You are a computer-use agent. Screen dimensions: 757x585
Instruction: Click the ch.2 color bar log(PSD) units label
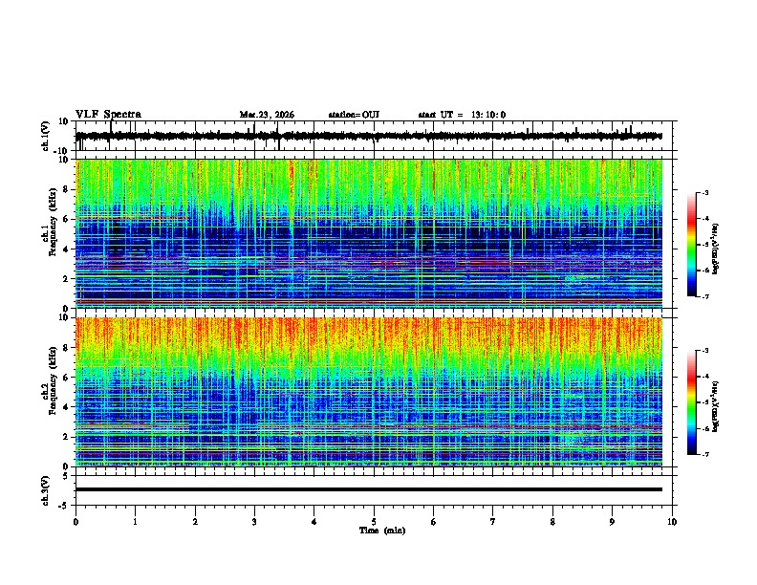[716, 406]
